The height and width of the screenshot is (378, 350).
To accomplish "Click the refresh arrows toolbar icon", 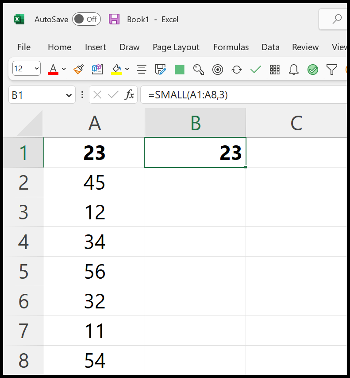I will click(x=236, y=70).
